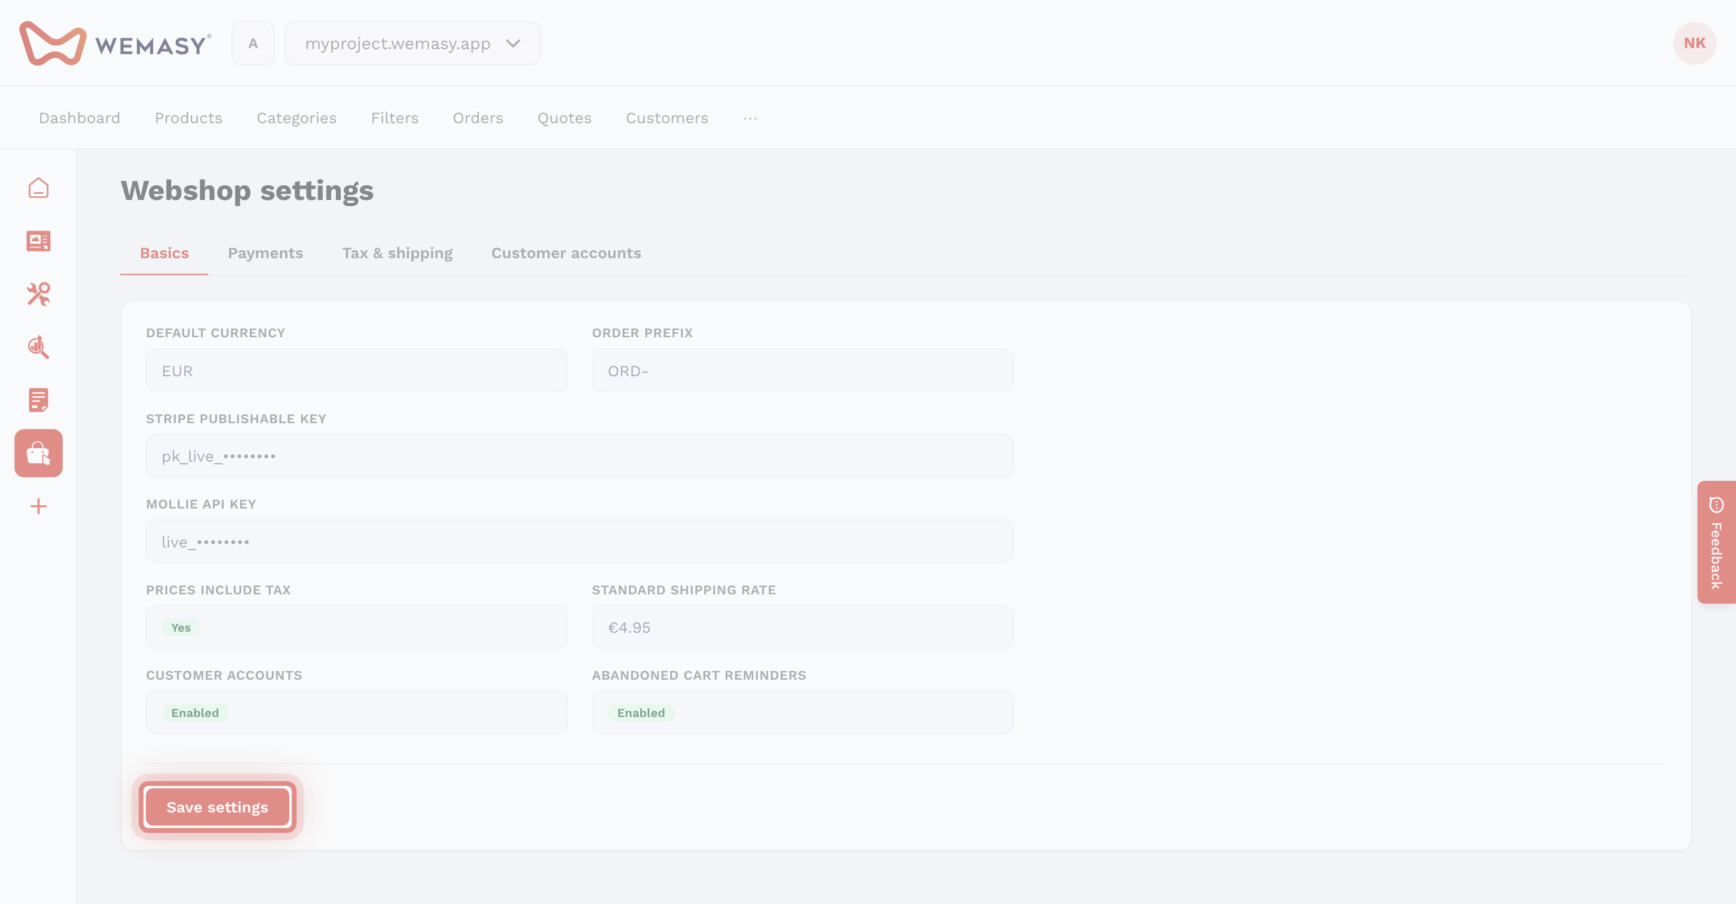Image resolution: width=1736 pixels, height=904 pixels.
Task: Switch to Customer accounts tab
Action: [x=566, y=253]
